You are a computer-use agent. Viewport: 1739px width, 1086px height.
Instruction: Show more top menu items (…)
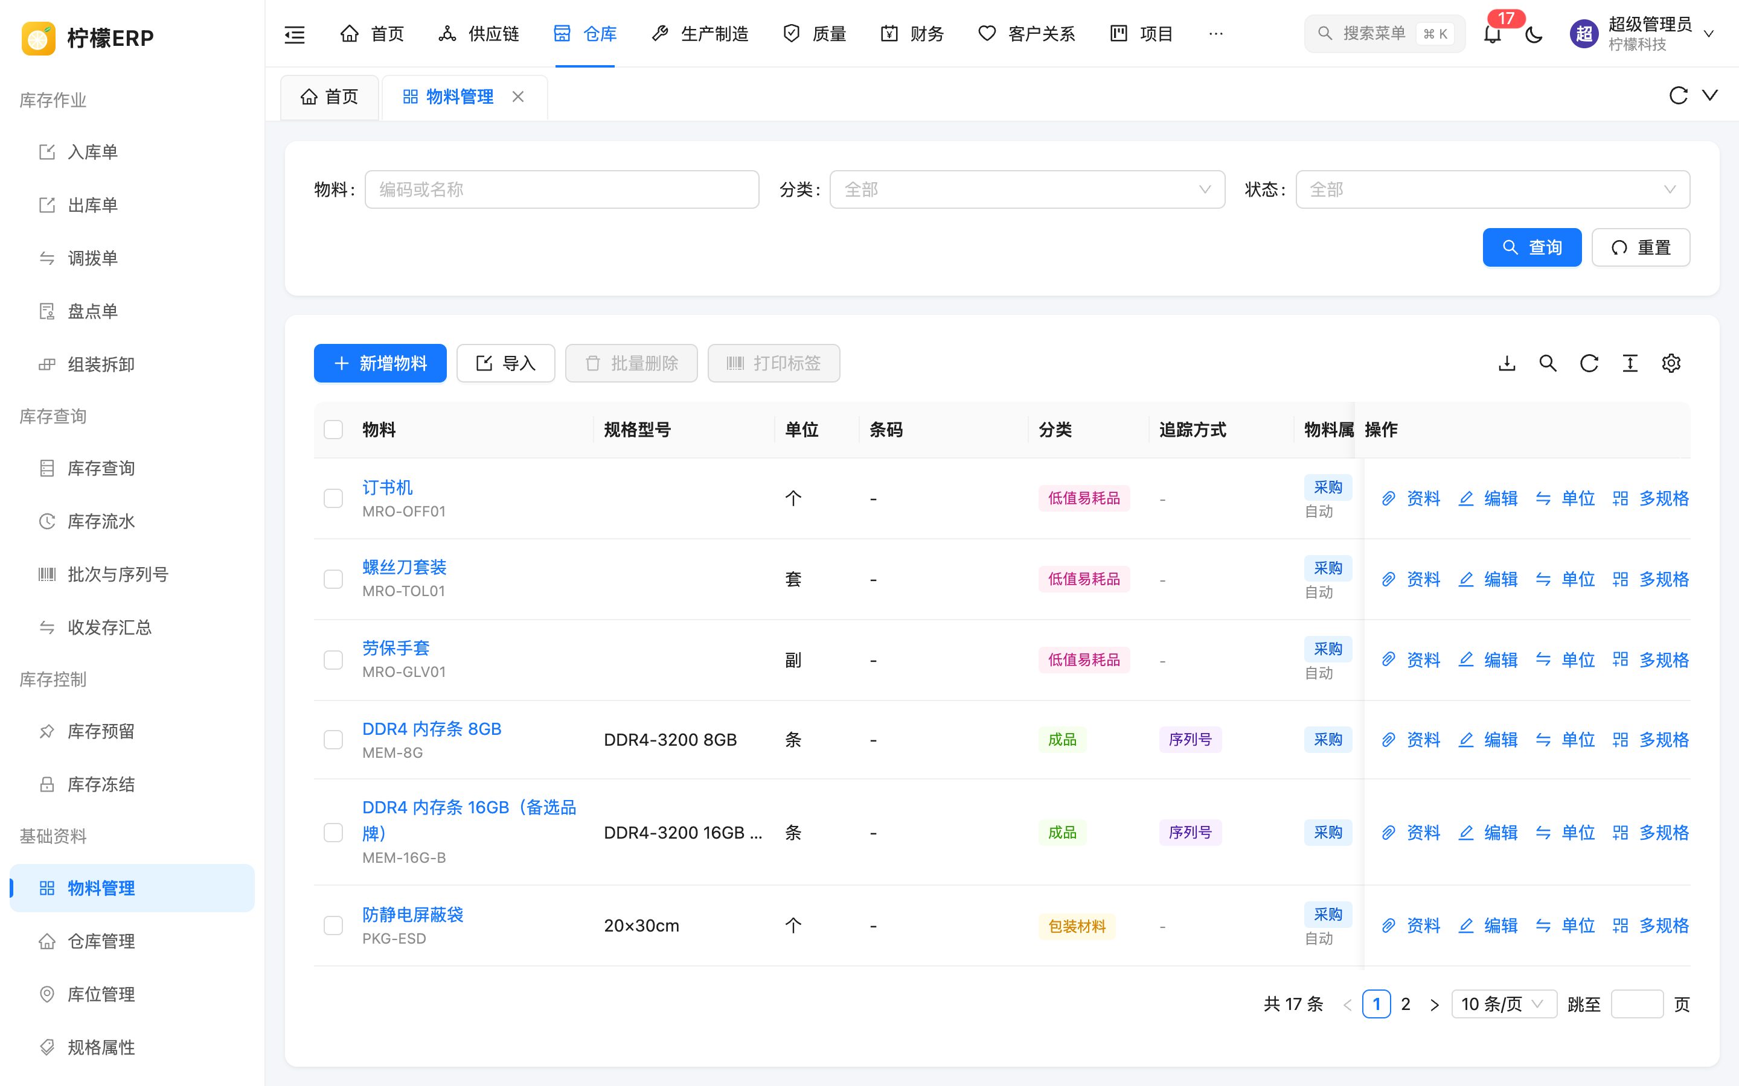click(x=1216, y=34)
